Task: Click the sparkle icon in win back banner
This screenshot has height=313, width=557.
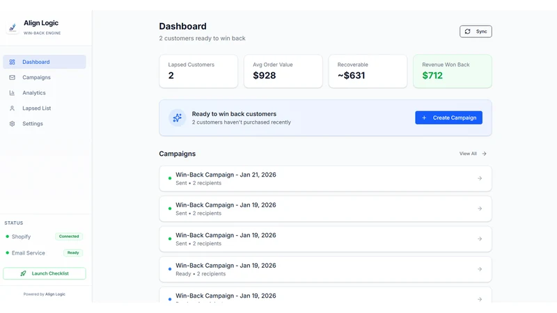Action: tap(177, 118)
